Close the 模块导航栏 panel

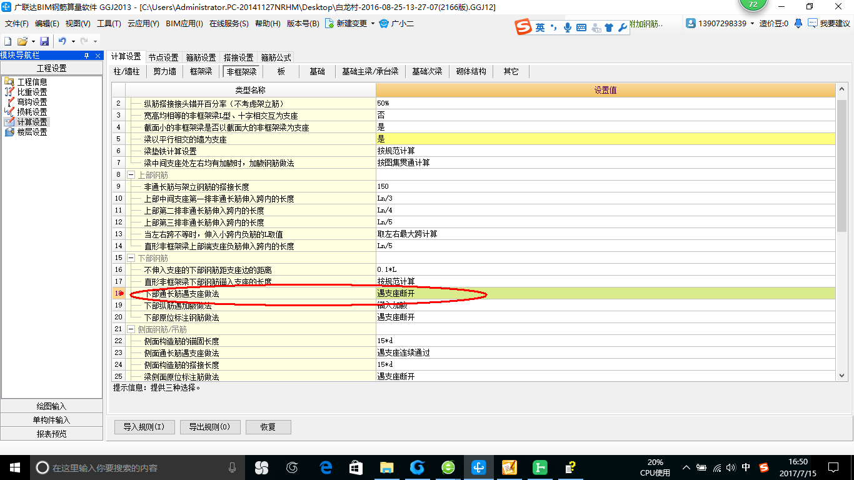(98, 56)
